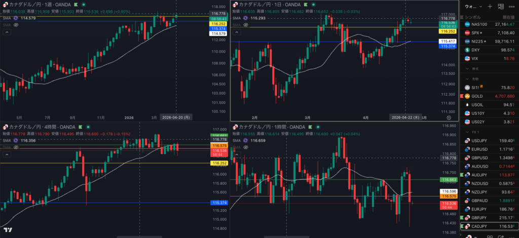Open the watchlist name dropdown
This screenshot has height=238, width=519.
tap(474, 6)
